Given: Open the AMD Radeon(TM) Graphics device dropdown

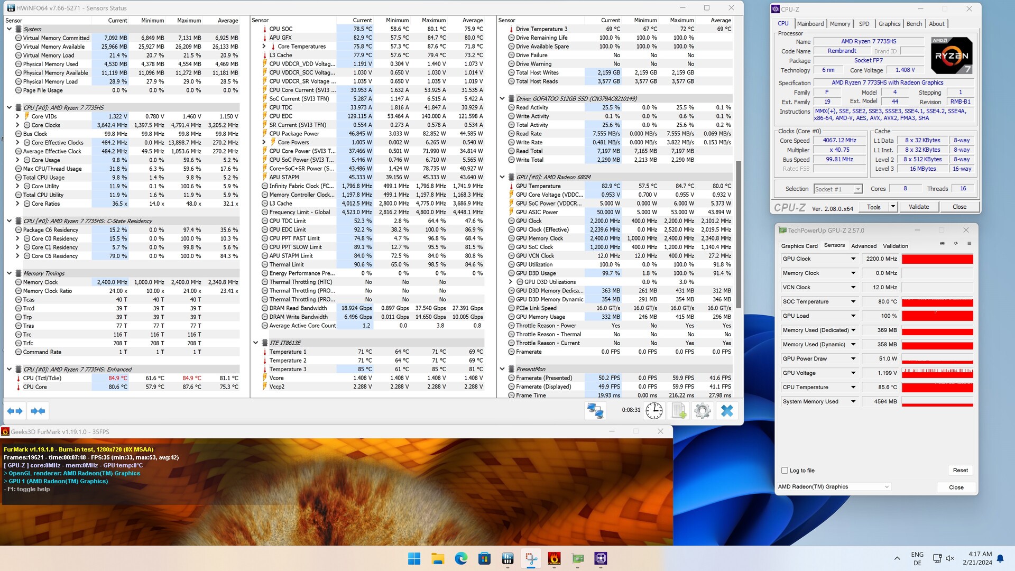Looking at the screenshot, I should [887, 487].
